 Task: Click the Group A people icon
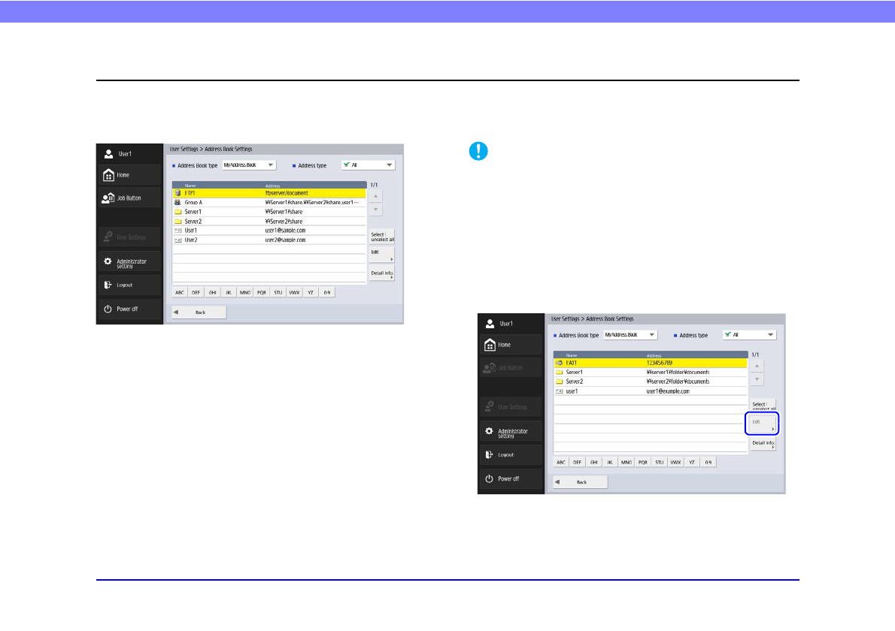(x=177, y=203)
